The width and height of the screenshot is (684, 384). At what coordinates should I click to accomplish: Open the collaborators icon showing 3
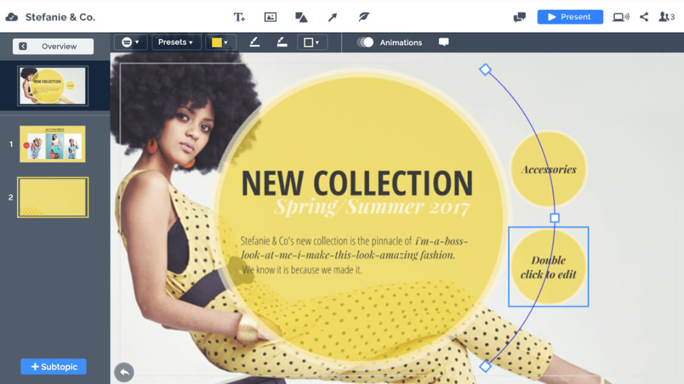click(666, 17)
